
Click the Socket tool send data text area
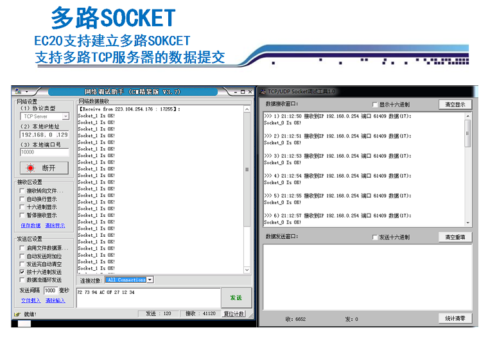coord(367,277)
